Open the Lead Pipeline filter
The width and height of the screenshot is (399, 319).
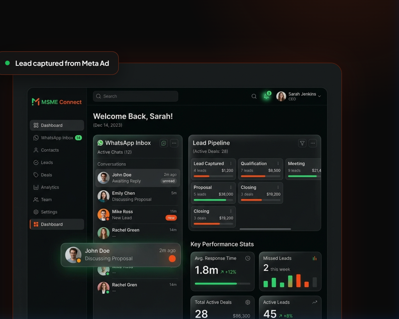(x=302, y=143)
